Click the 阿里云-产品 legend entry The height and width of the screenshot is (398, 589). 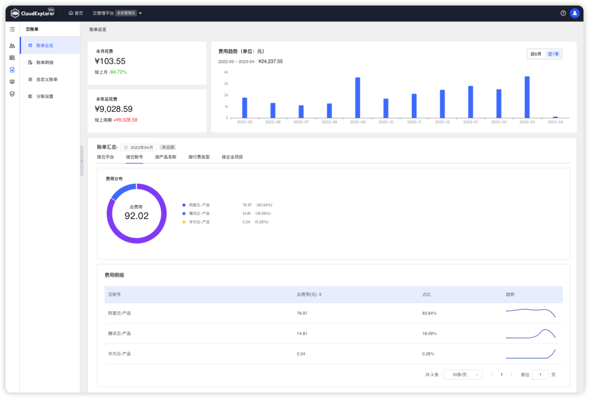(199, 204)
